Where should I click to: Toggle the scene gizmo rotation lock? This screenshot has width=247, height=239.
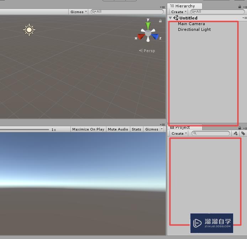tap(160, 21)
